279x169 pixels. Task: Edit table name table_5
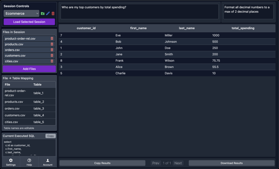[x=39, y=122]
